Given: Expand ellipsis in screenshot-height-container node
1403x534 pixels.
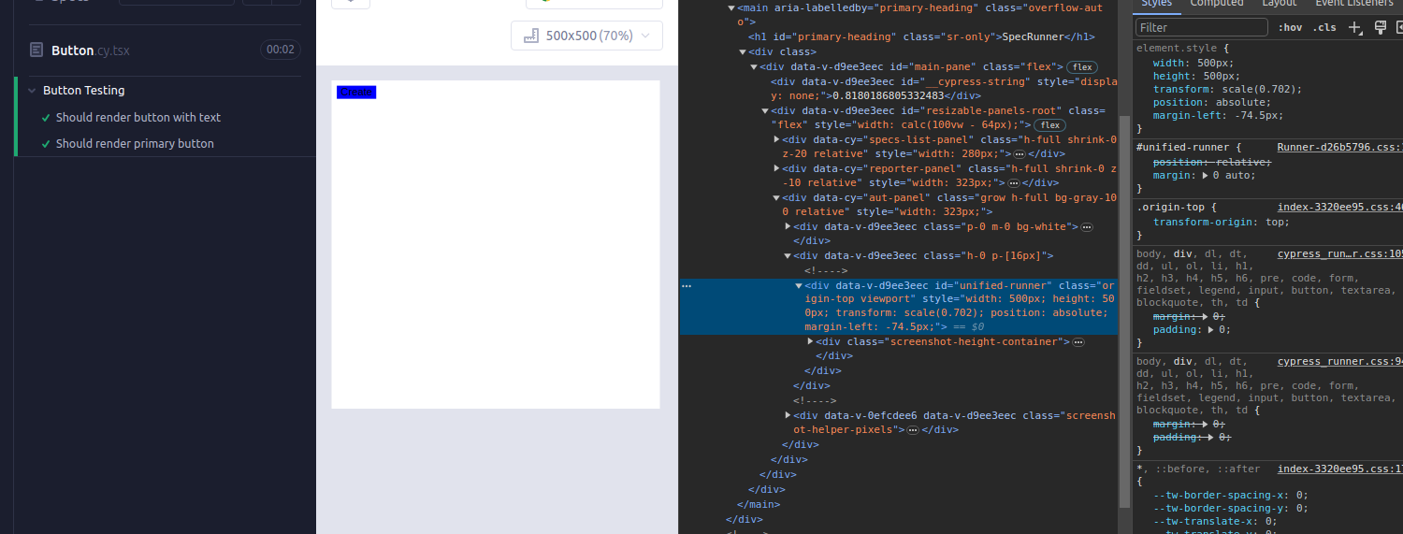Looking at the screenshot, I should tap(1078, 342).
